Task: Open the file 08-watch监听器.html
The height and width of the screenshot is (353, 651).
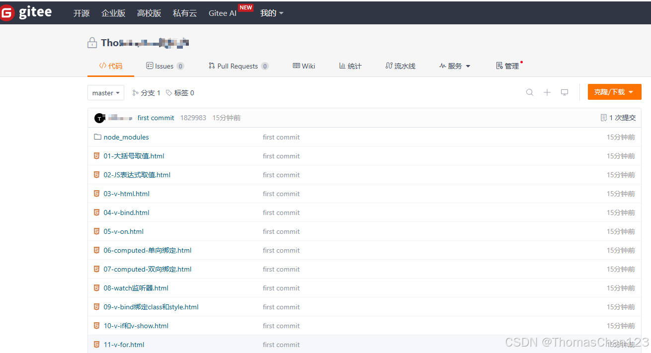Action: (136, 288)
